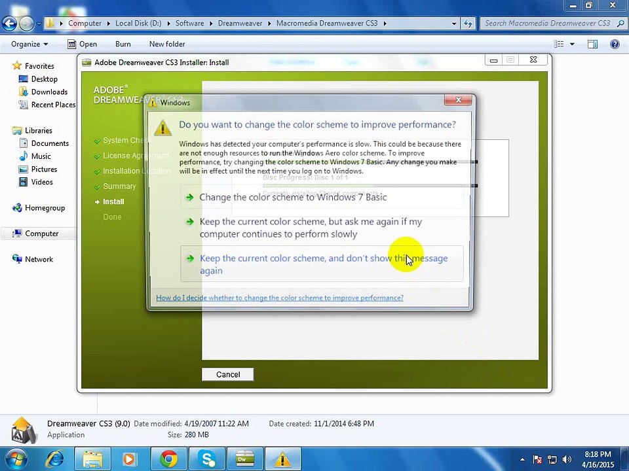Image resolution: width=629 pixels, height=471 pixels.
Task: Open Skype from the taskbar
Action: coord(207,459)
